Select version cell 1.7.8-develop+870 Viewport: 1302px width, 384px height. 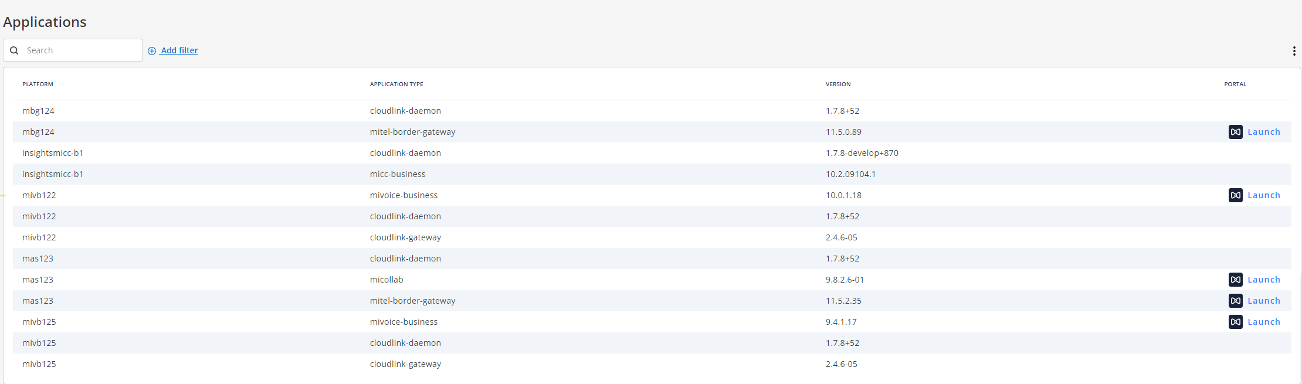[862, 153]
